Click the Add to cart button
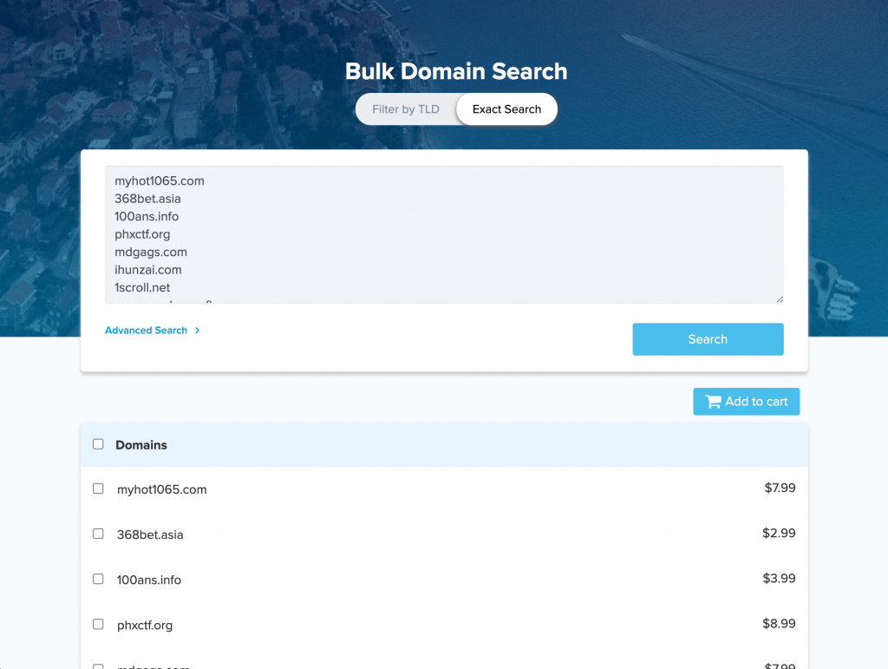Image resolution: width=888 pixels, height=669 pixels. coord(747,402)
